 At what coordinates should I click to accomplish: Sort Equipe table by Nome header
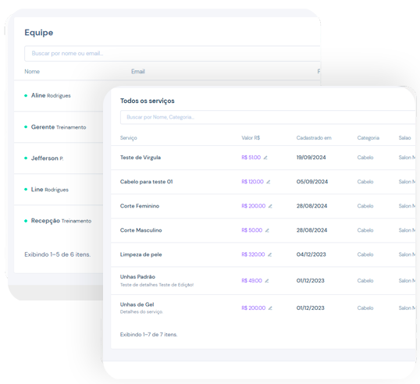(x=32, y=72)
